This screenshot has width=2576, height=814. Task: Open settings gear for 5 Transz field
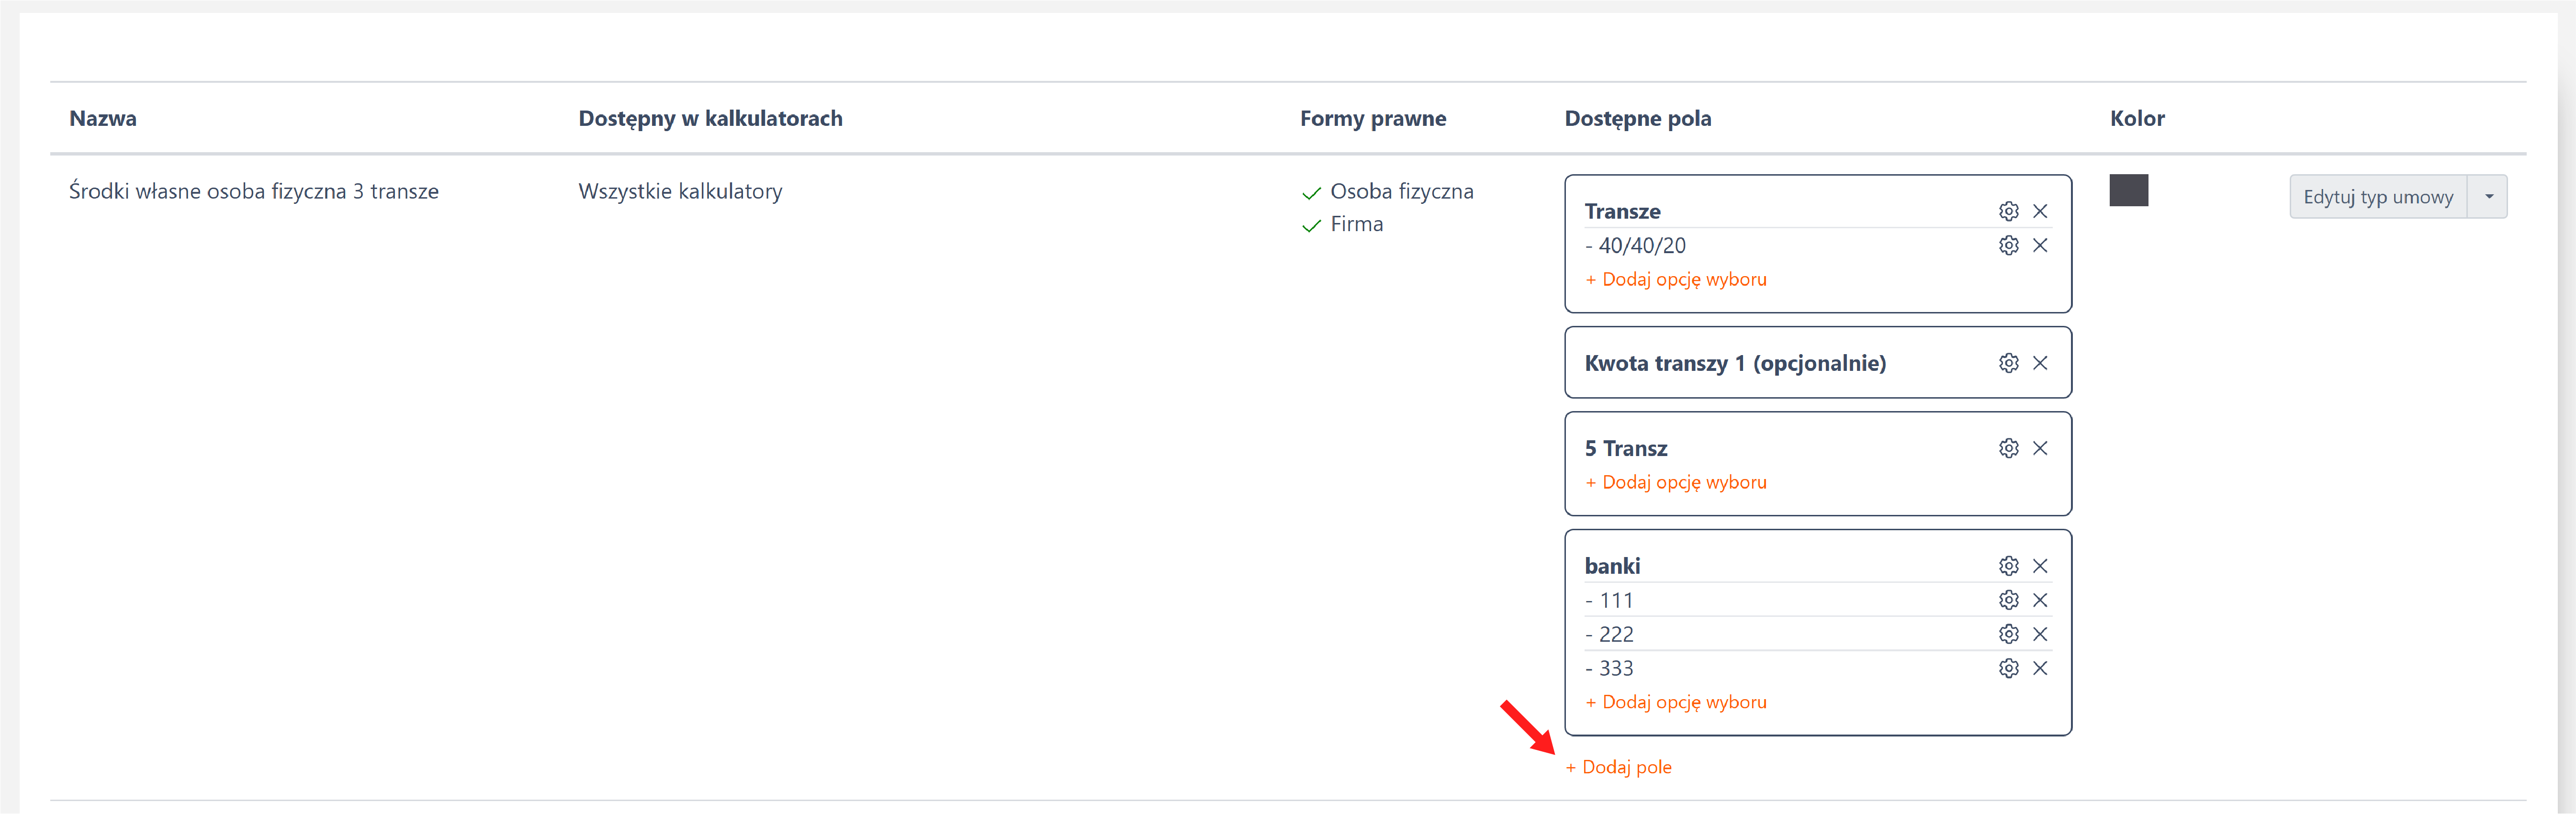[x=2008, y=448]
